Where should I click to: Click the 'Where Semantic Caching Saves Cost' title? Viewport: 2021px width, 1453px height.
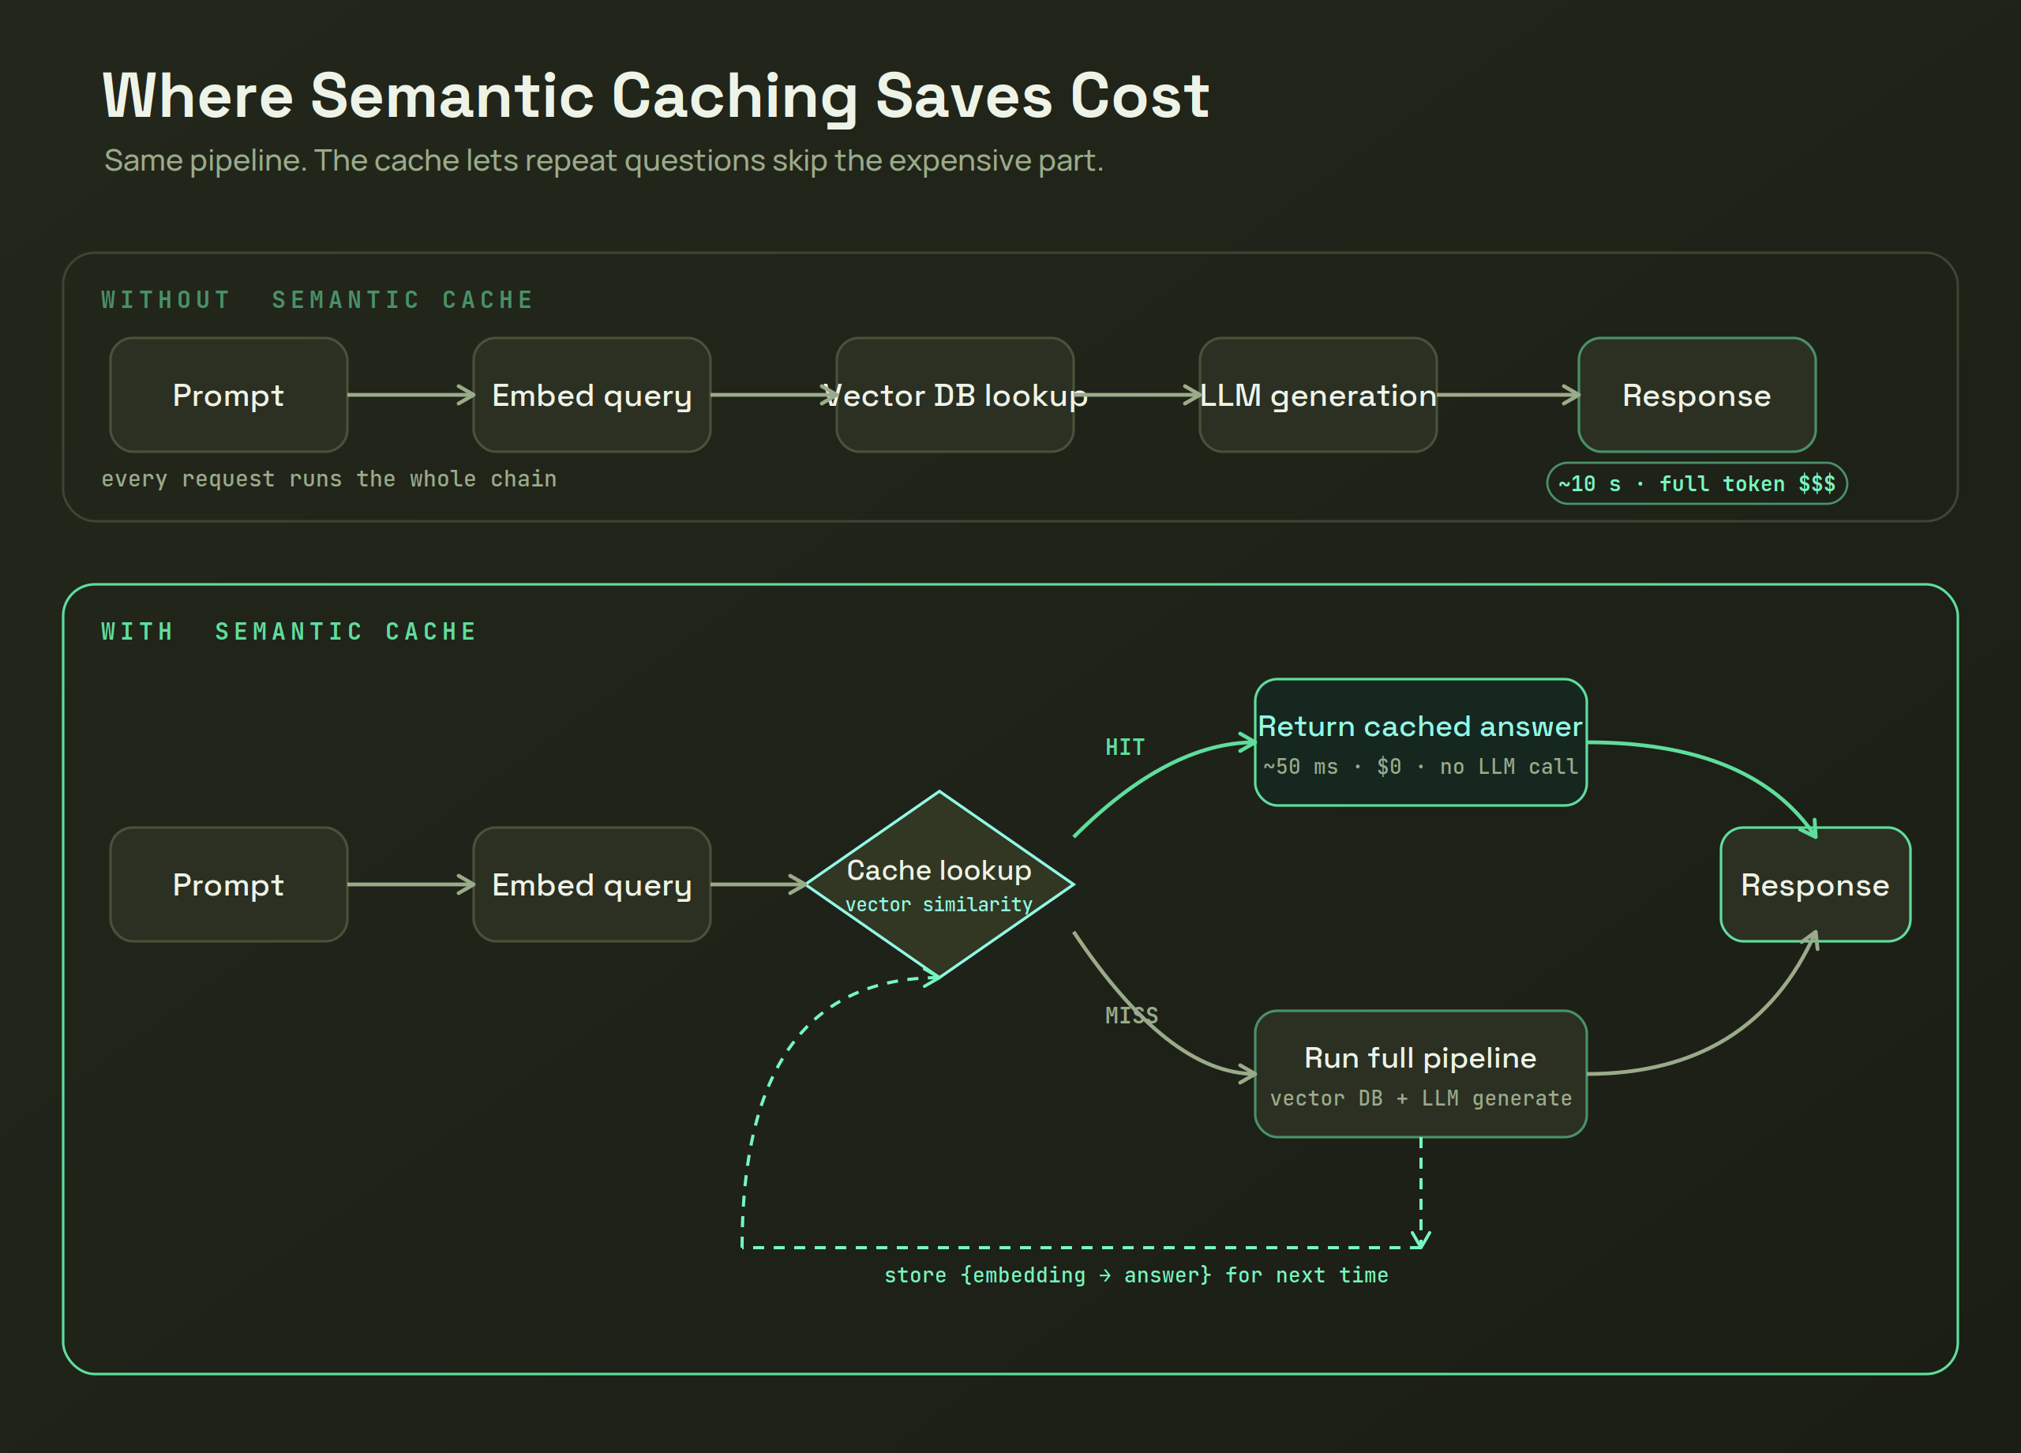[656, 96]
